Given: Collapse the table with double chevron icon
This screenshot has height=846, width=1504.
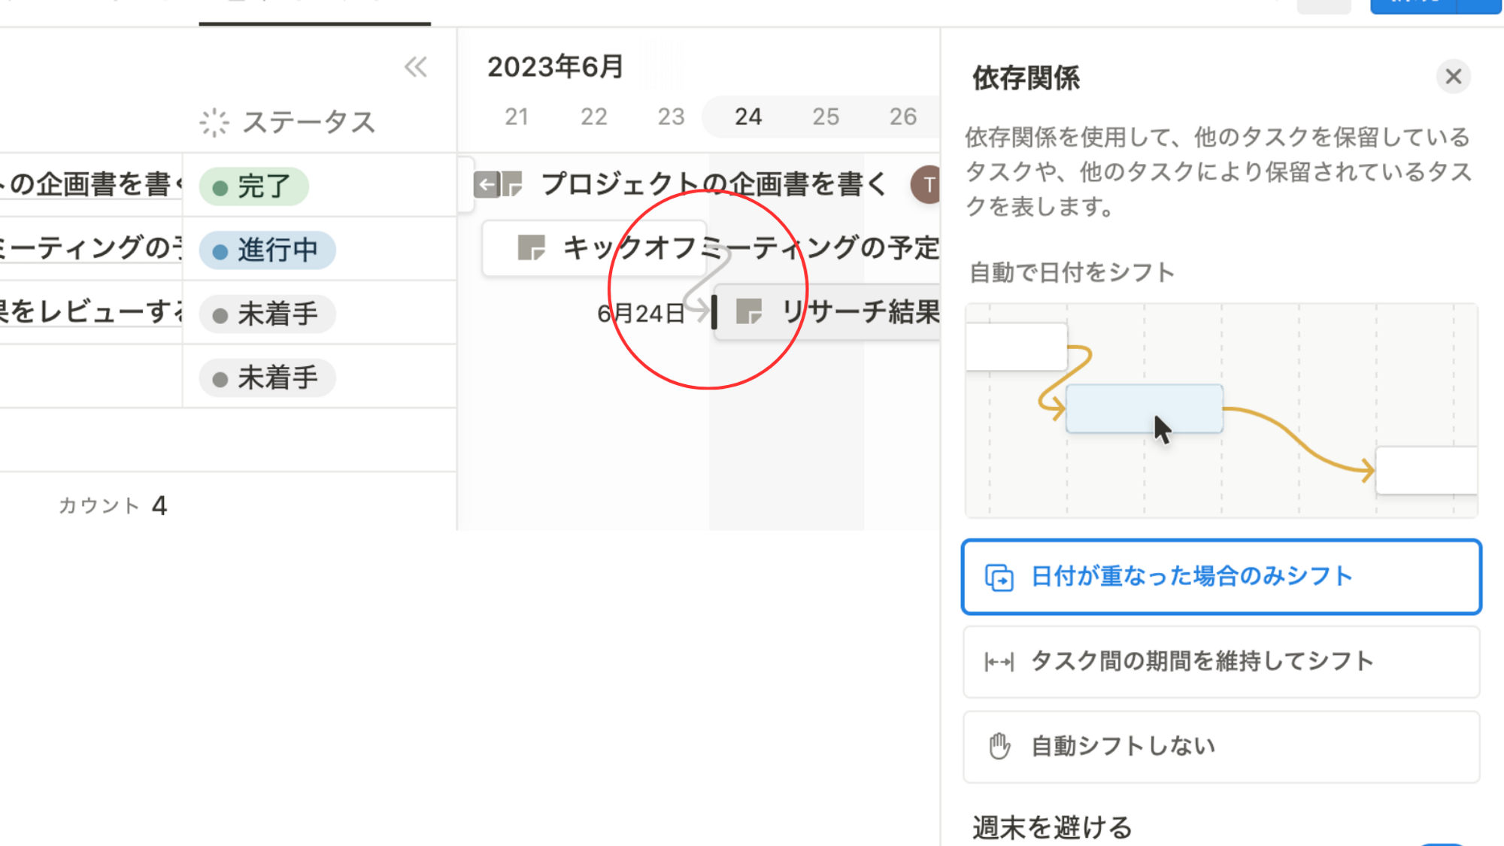Looking at the screenshot, I should point(415,68).
